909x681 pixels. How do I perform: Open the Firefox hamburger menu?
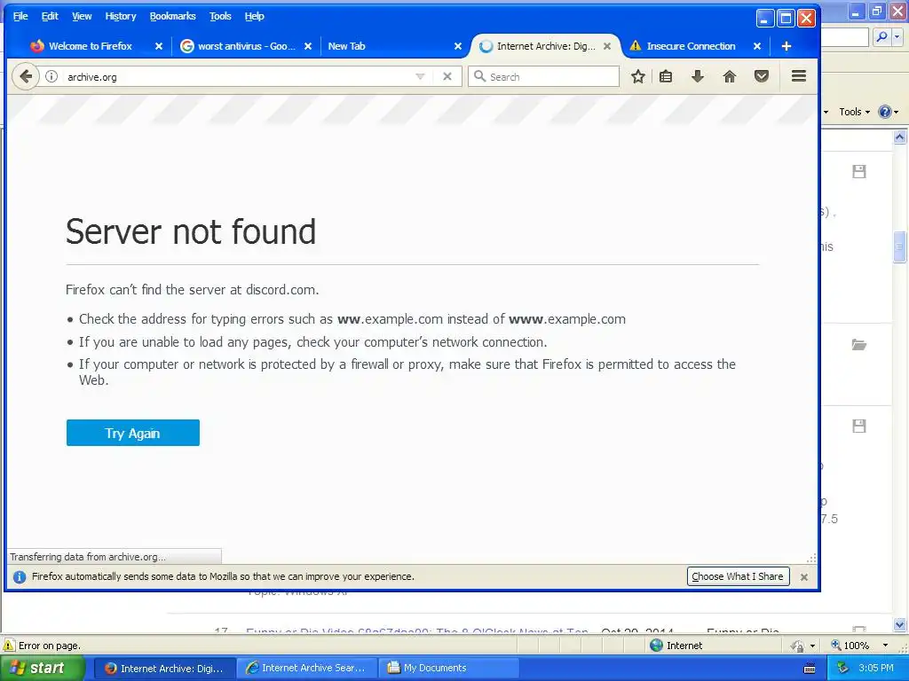click(799, 76)
